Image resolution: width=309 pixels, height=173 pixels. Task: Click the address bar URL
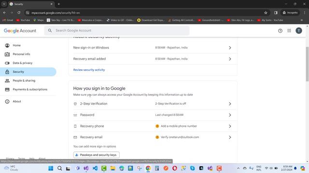point(56,13)
